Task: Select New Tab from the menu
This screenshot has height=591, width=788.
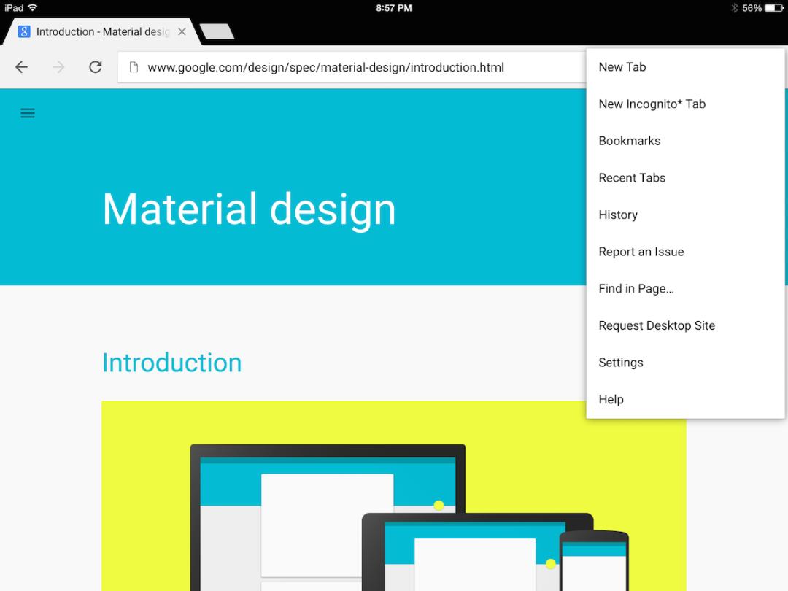Action: click(622, 67)
